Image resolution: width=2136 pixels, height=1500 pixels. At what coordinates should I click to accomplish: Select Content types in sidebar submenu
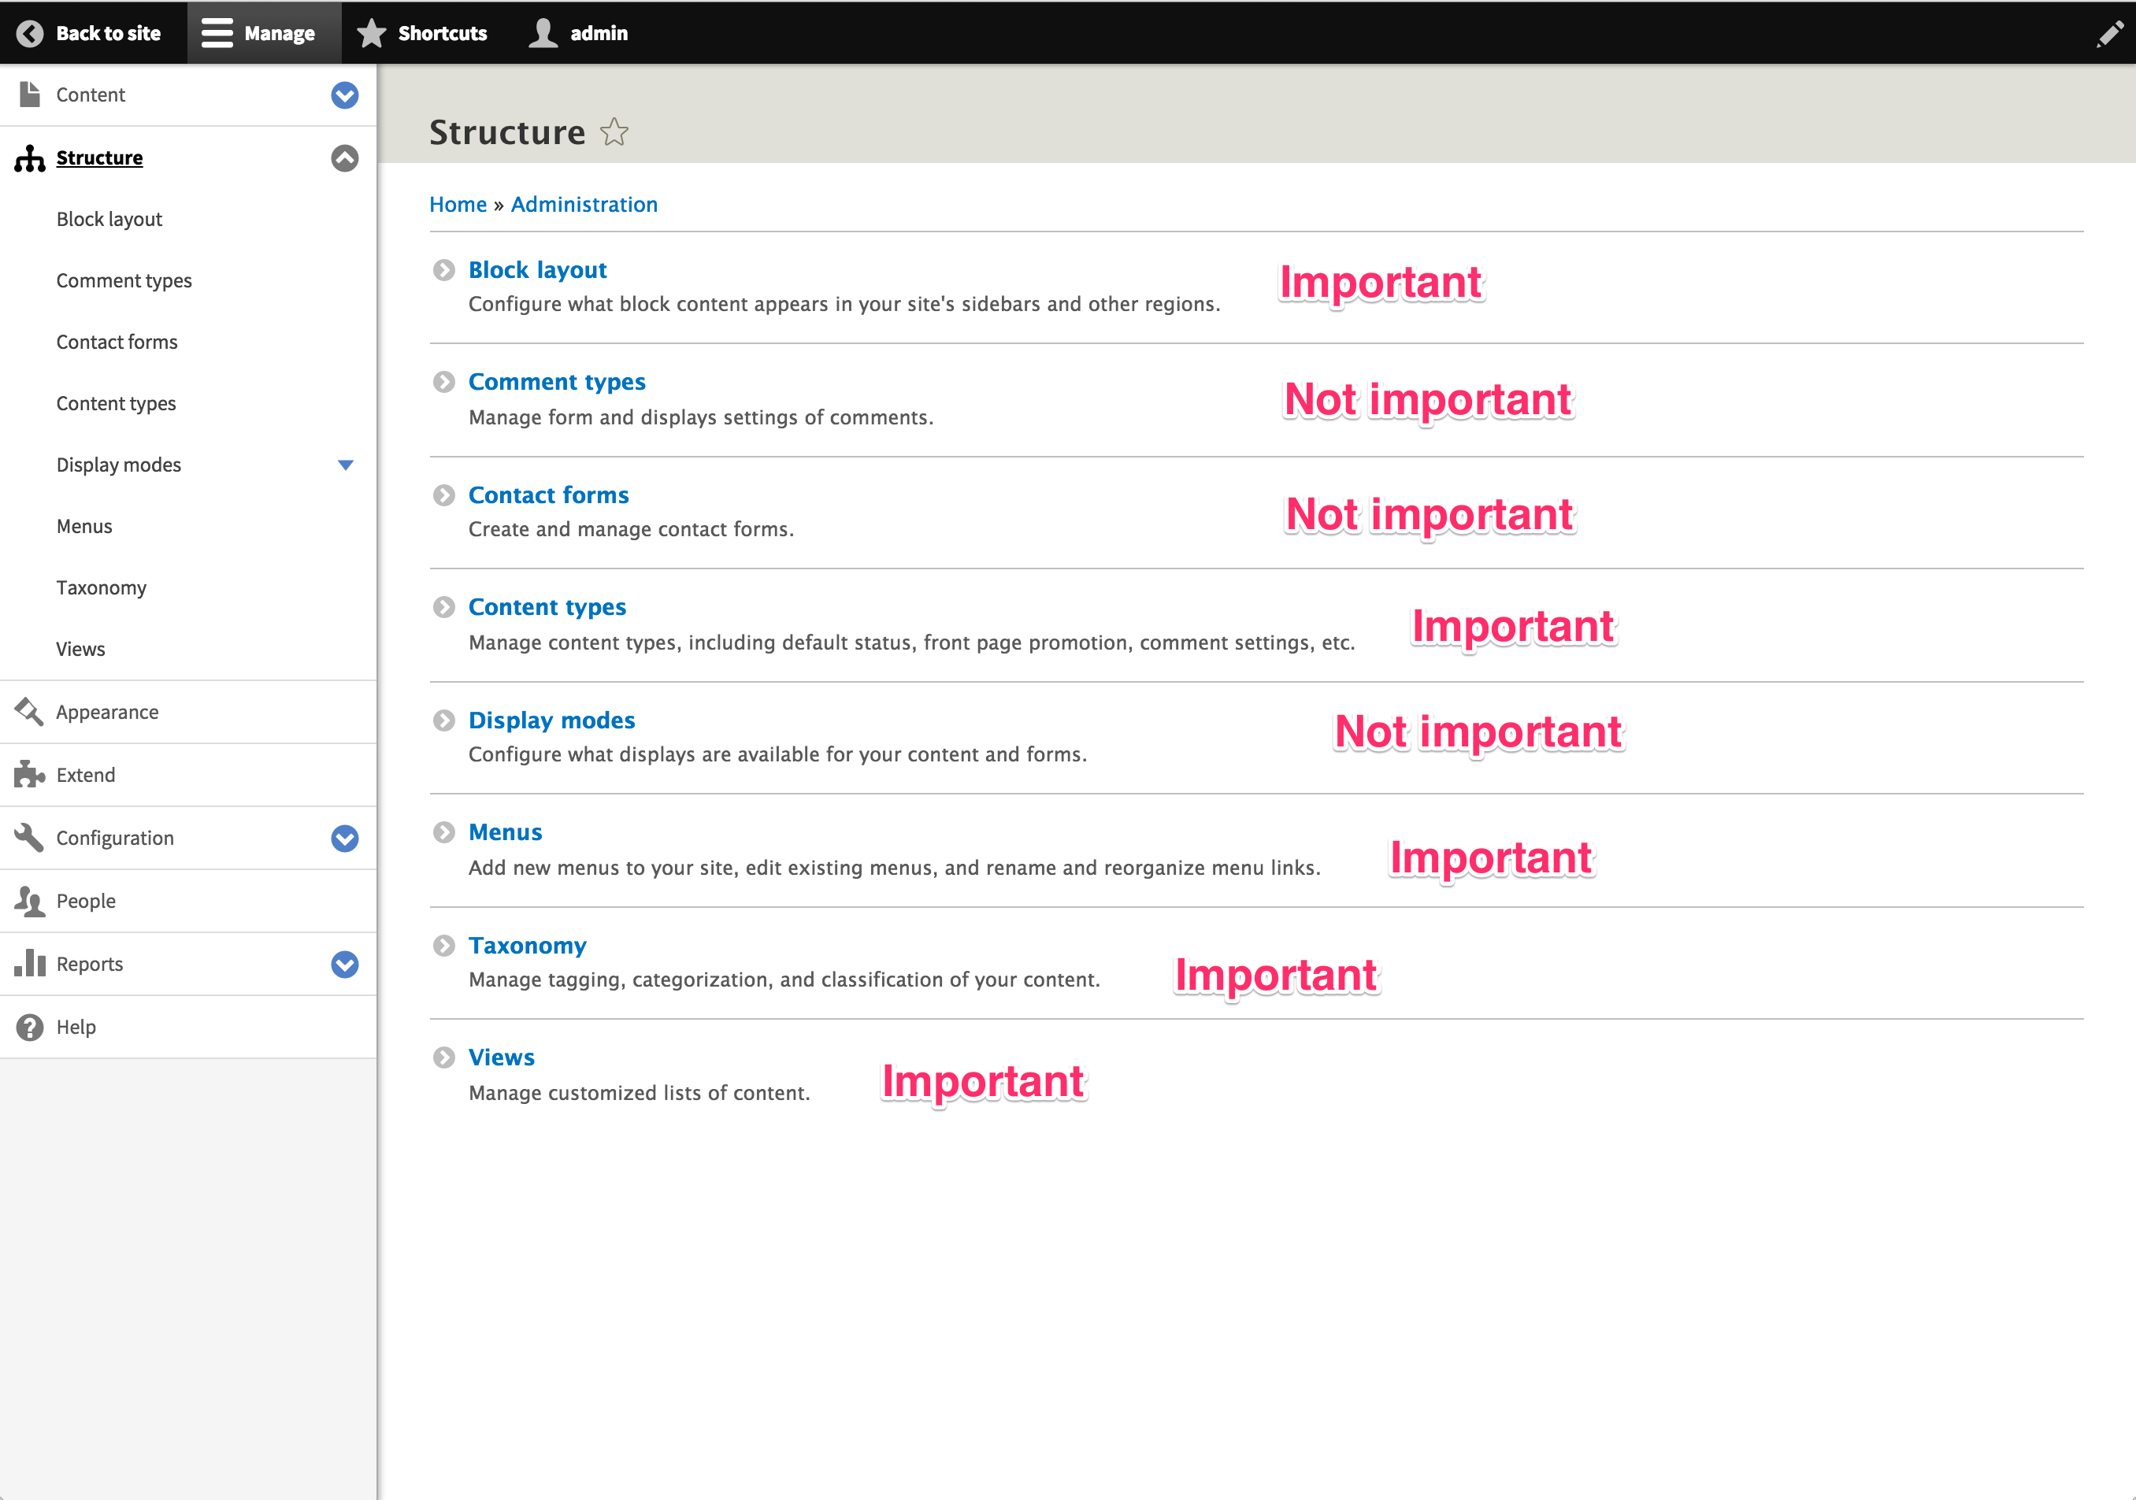(117, 404)
